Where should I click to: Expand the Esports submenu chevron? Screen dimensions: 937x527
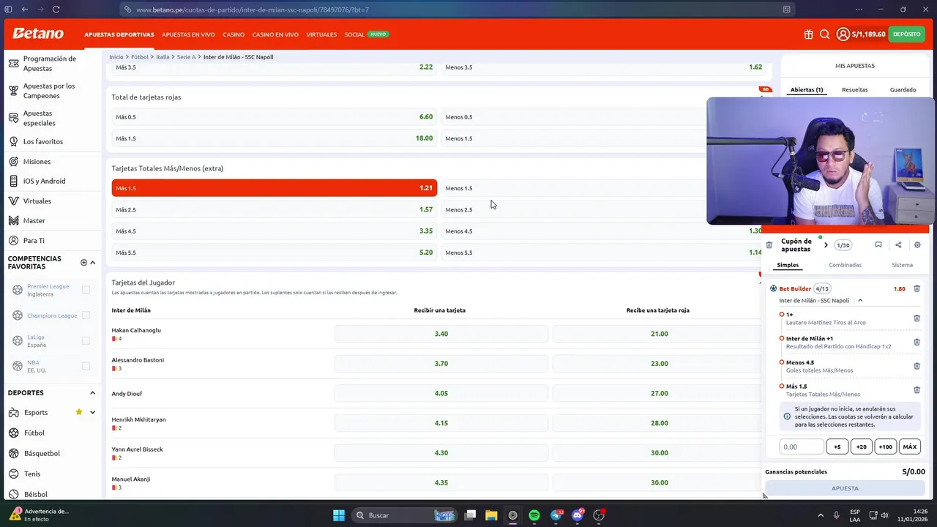pyautogui.click(x=92, y=412)
